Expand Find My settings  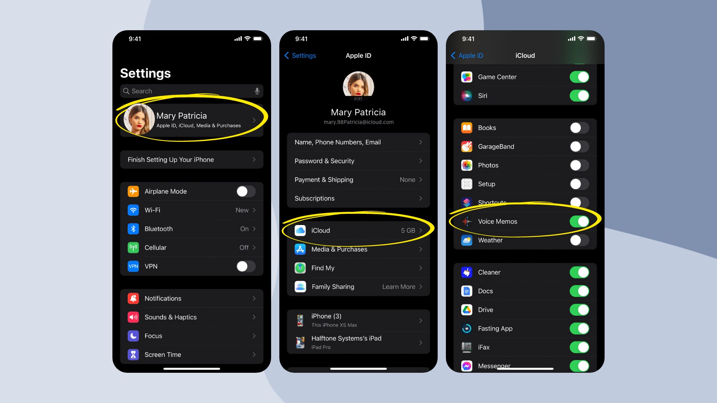[x=358, y=268]
